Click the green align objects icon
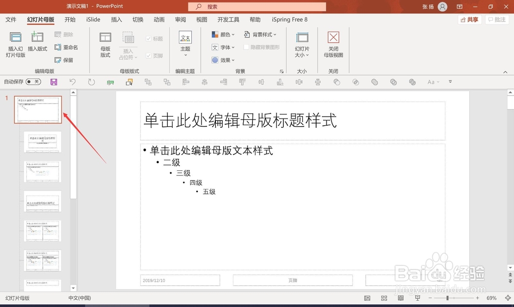Viewport: 514px width, 307px height. (x=111, y=82)
